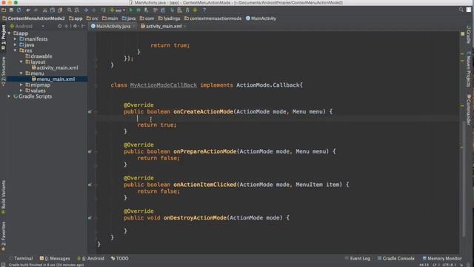This screenshot has height=267, width=474.
Task: Click the MainActivity breadcrumb item
Action: pyautogui.click(x=261, y=19)
